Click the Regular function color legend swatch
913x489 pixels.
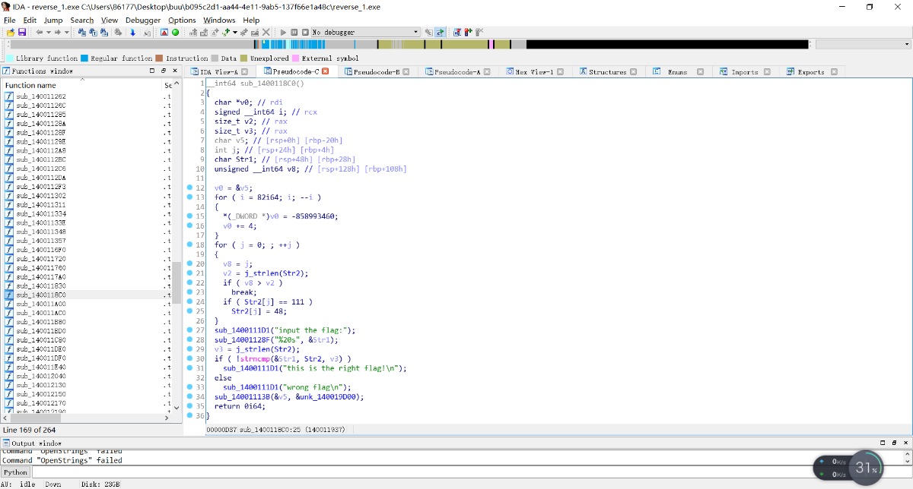(x=84, y=58)
